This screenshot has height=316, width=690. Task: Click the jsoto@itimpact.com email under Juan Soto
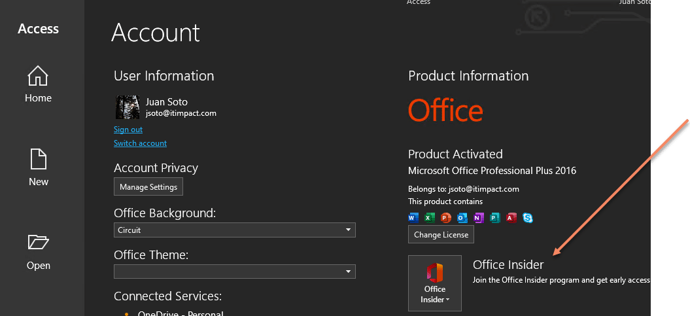181,113
